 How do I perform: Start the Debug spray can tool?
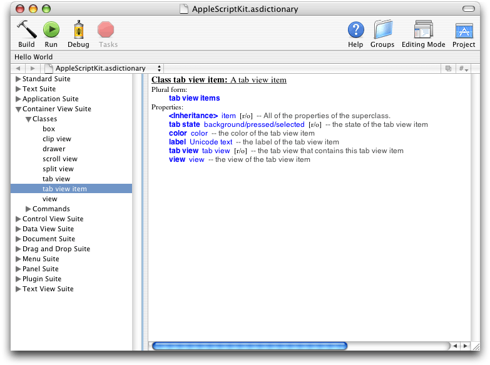coord(78,29)
